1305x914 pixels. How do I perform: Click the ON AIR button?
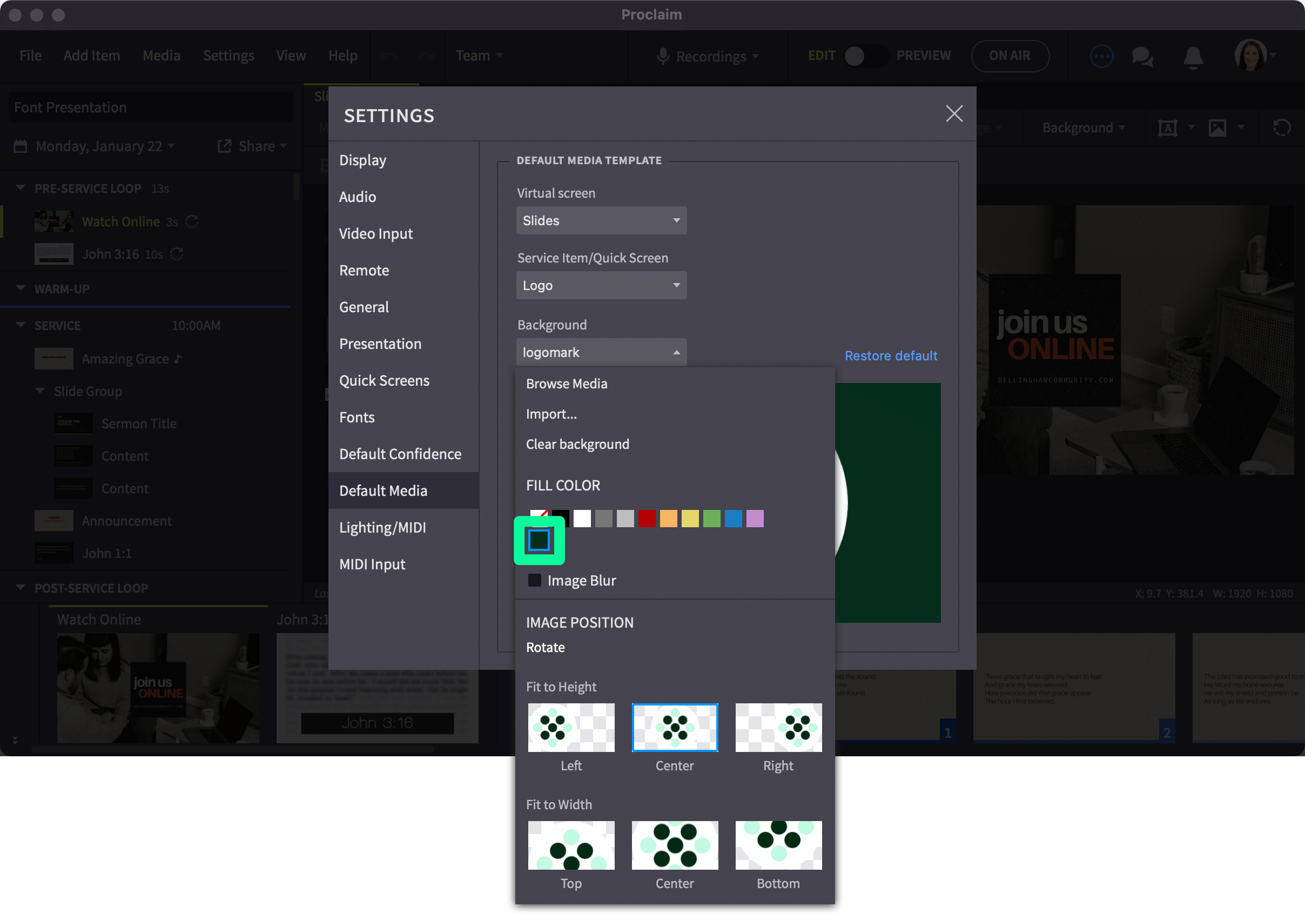[1010, 56]
